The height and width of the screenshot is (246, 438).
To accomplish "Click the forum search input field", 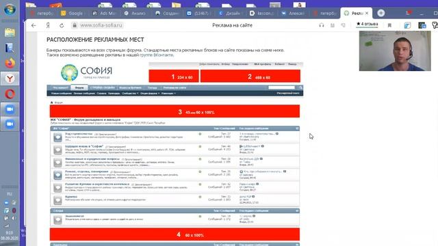I will 281,87.
